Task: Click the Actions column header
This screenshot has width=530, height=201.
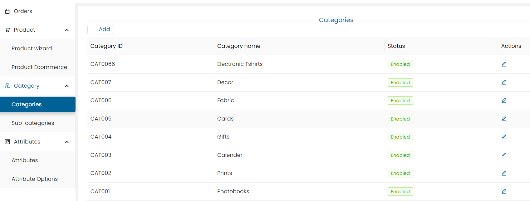Action: (511, 46)
